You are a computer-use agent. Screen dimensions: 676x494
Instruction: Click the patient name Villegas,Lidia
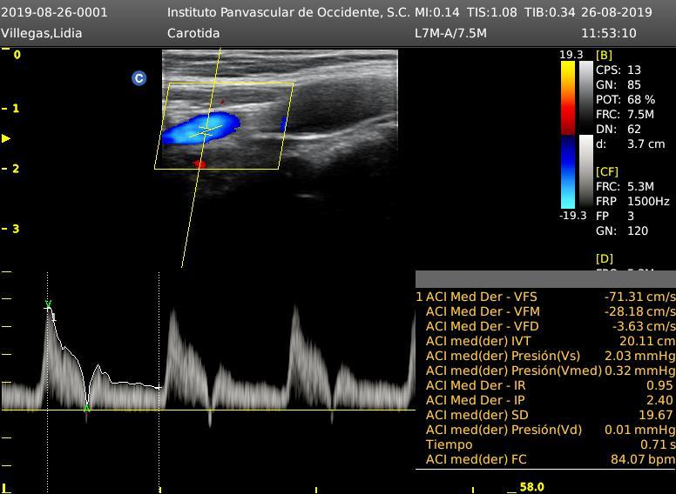point(42,33)
